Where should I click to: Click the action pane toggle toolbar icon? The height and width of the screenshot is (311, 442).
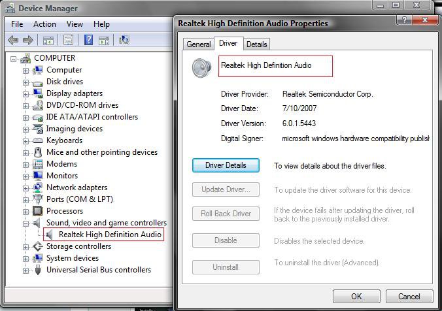[x=104, y=41]
